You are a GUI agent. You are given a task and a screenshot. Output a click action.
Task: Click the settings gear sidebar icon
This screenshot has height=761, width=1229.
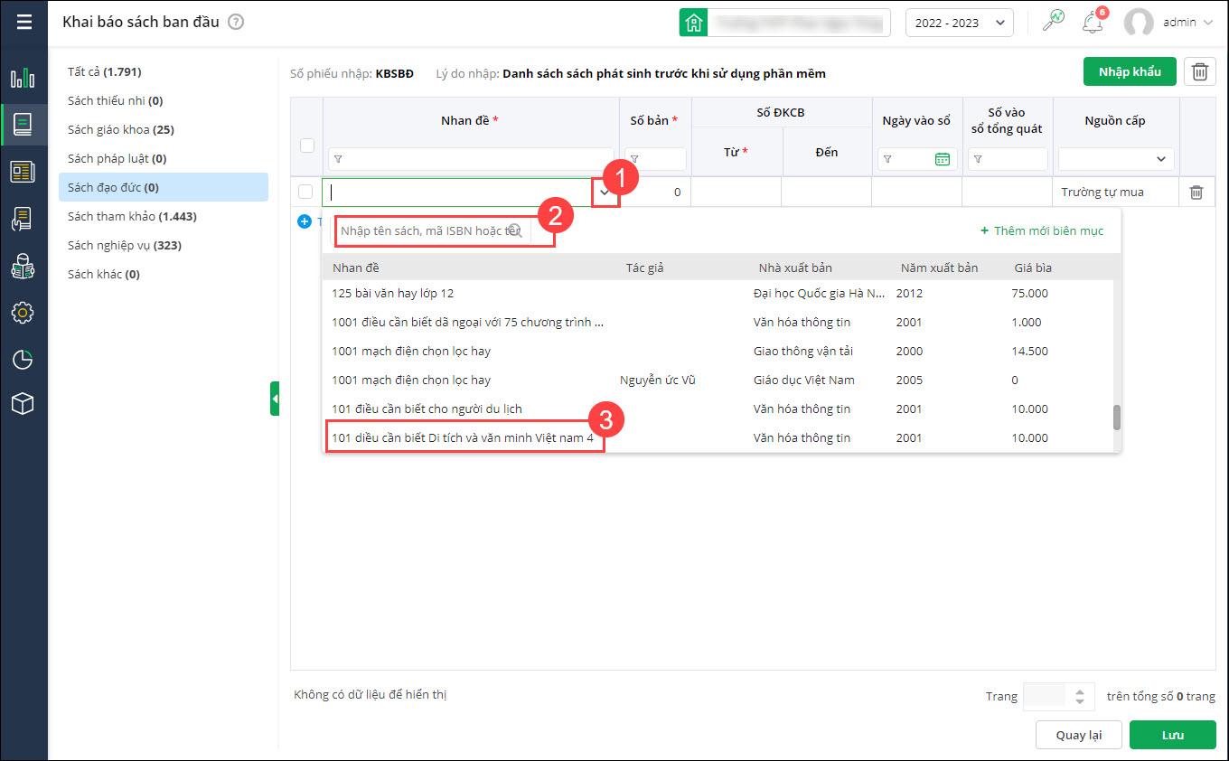click(x=23, y=313)
